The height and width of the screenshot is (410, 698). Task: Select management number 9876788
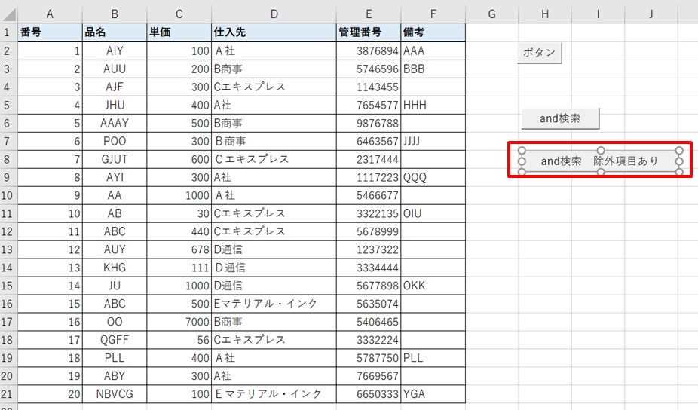pyautogui.click(x=369, y=123)
